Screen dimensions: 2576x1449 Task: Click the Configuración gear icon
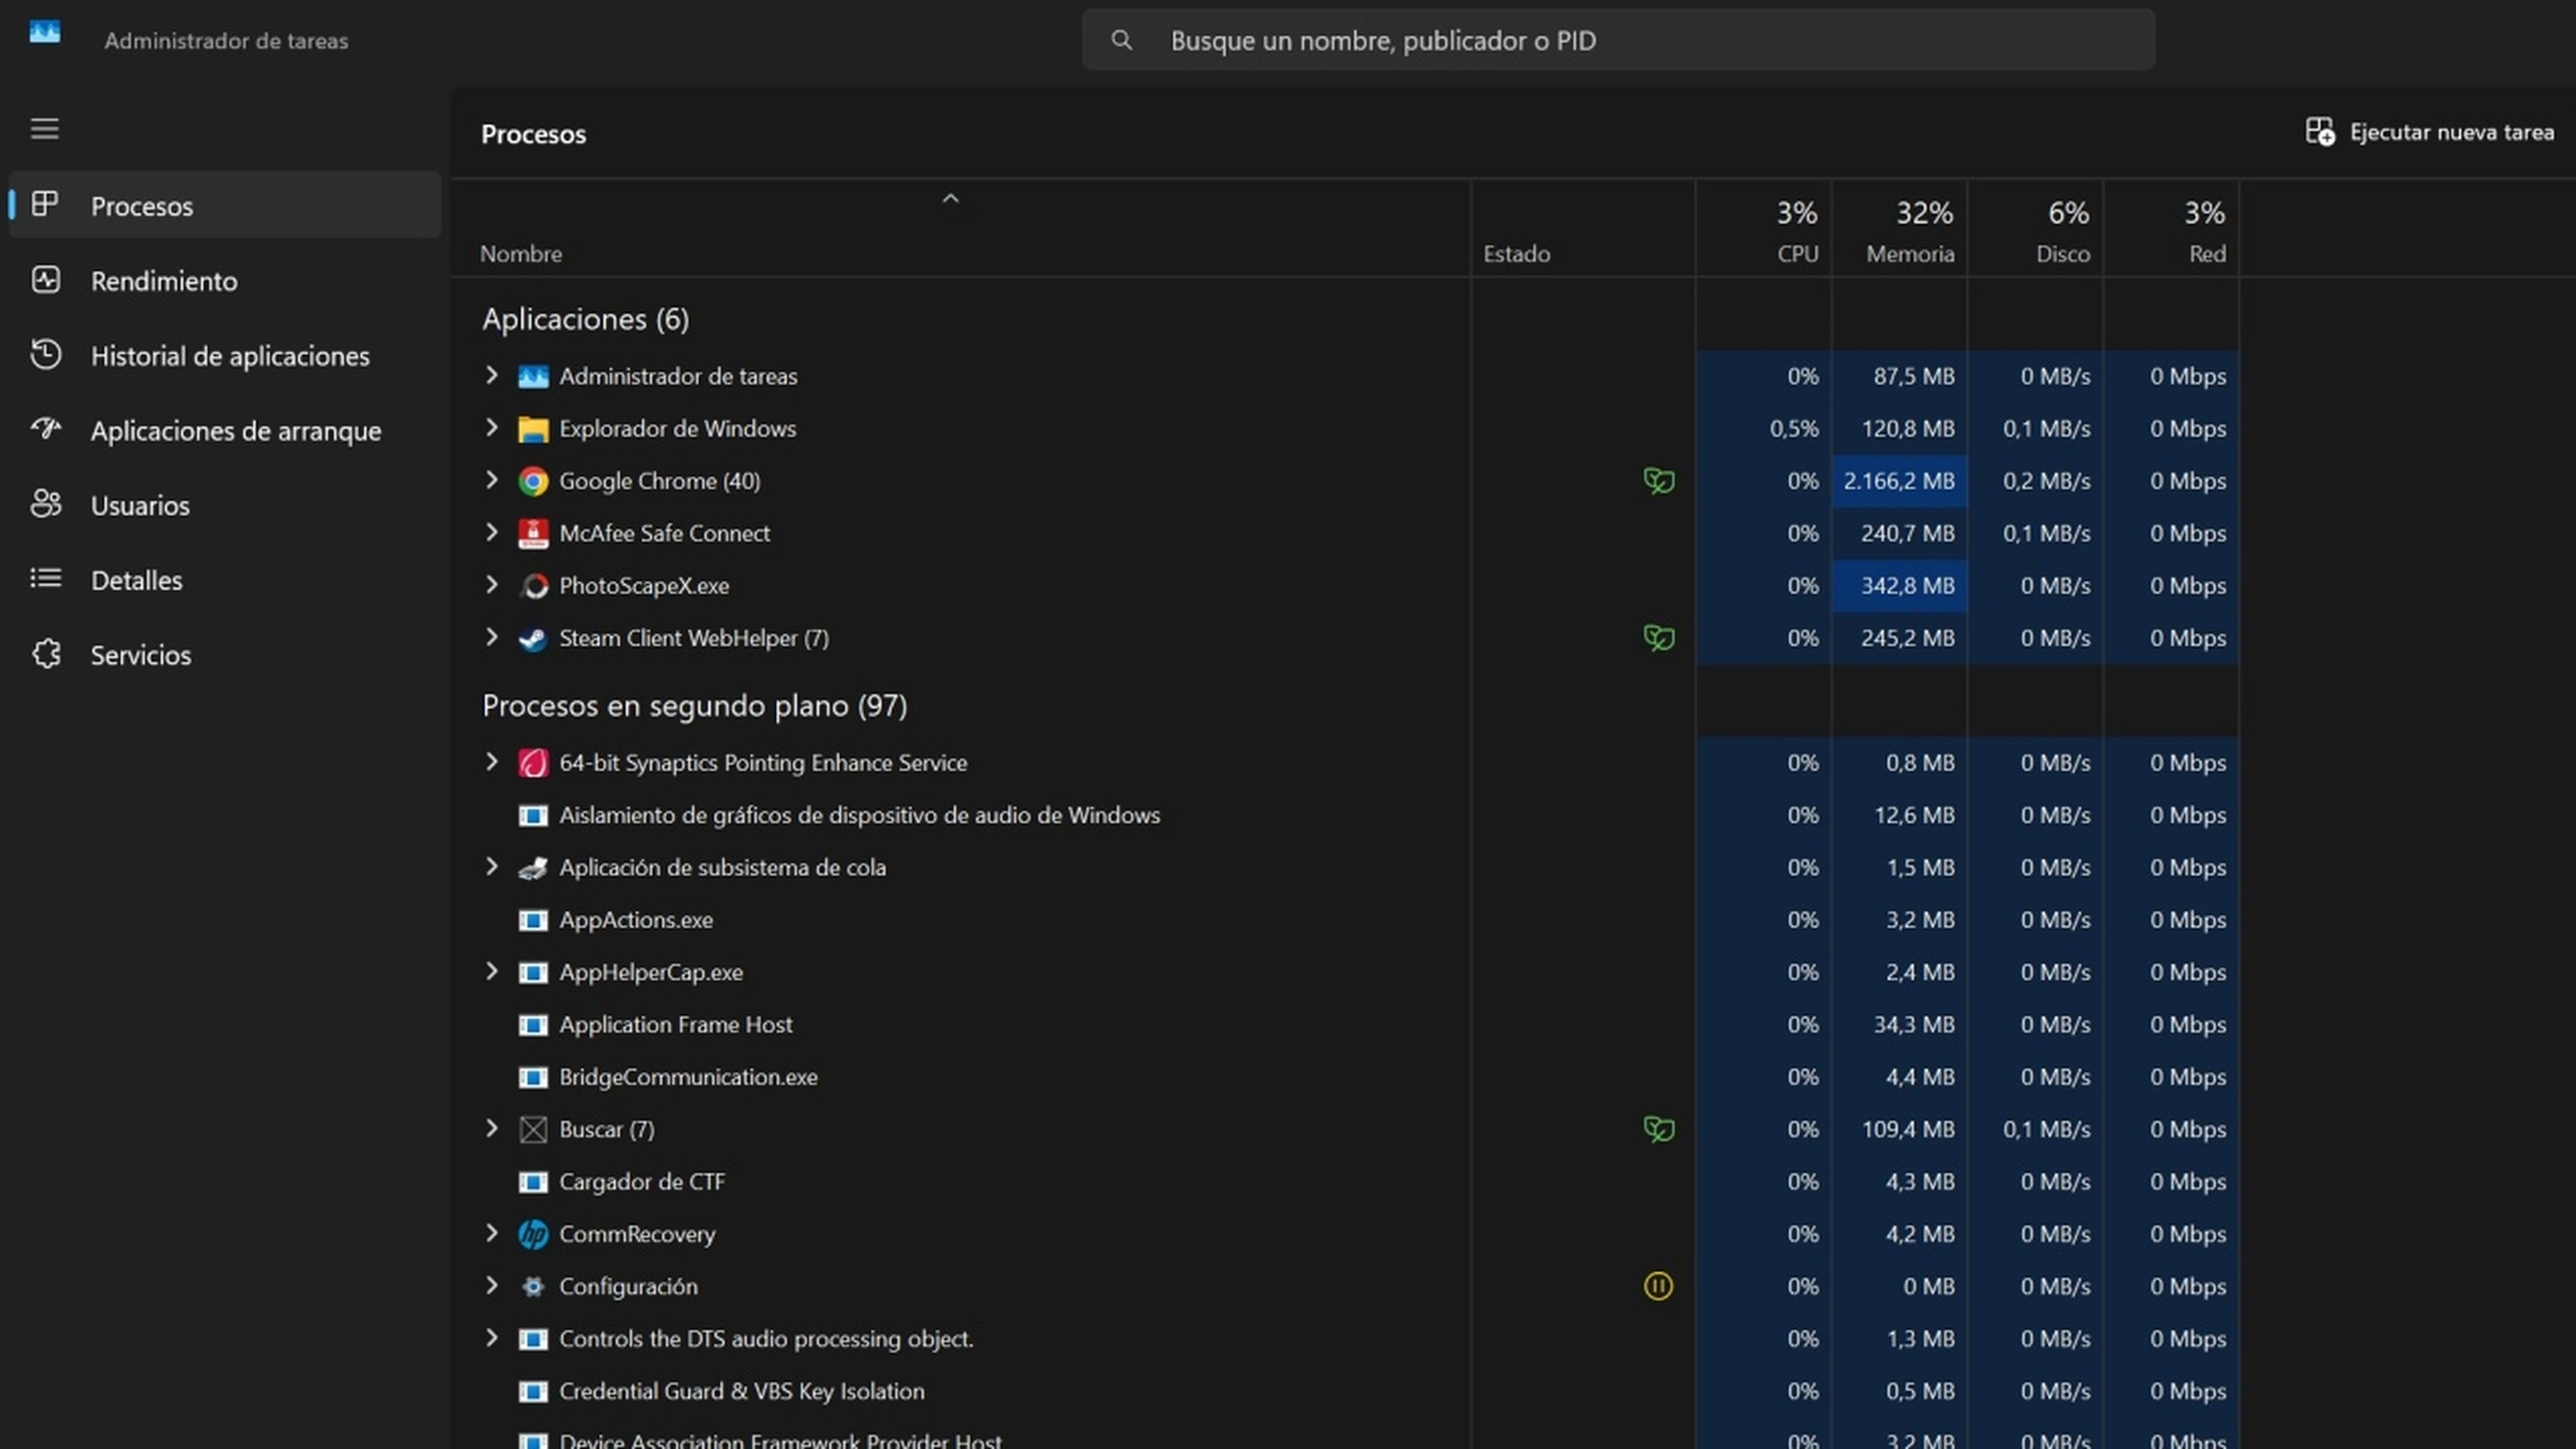coord(533,1287)
